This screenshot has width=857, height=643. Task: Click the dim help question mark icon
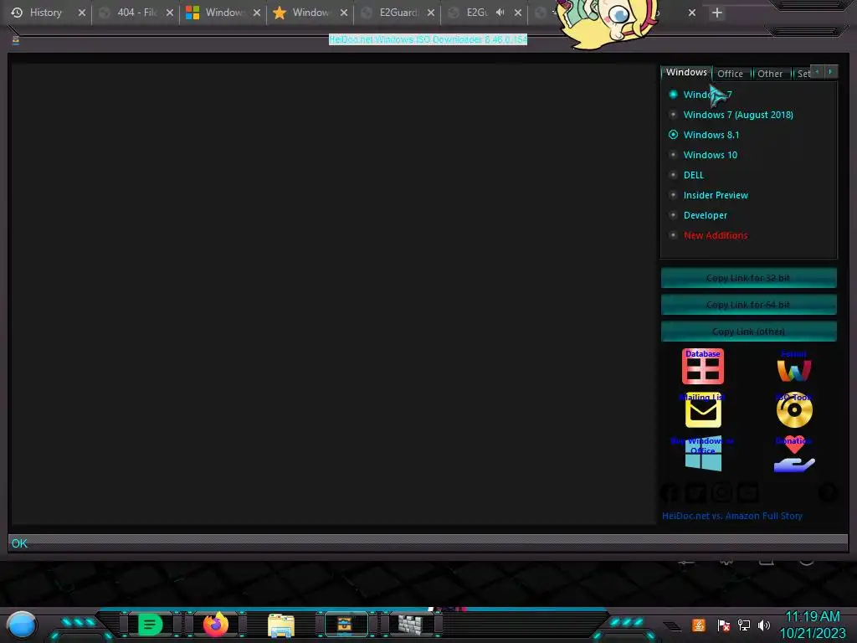pyautogui.click(x=828, y=492)
